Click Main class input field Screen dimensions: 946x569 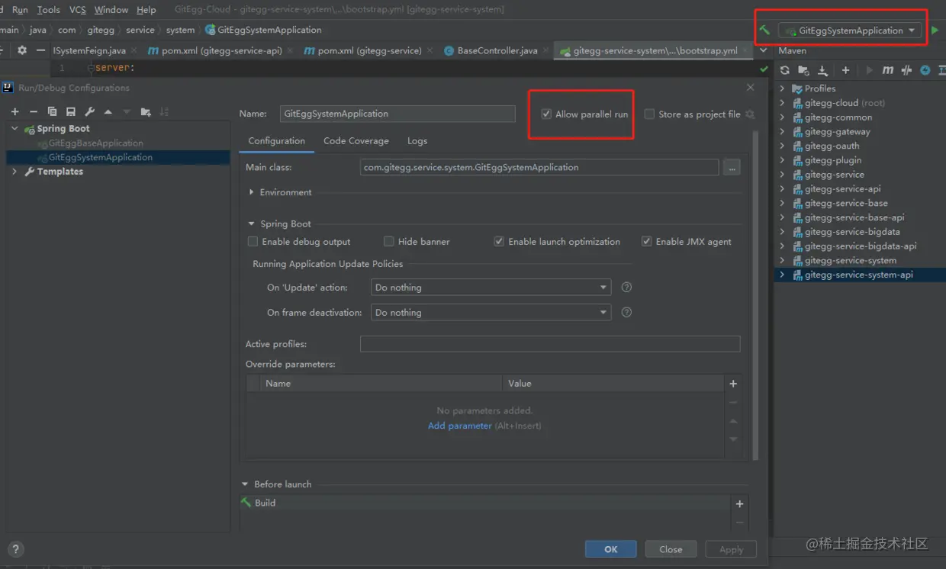tap(539, 167)
